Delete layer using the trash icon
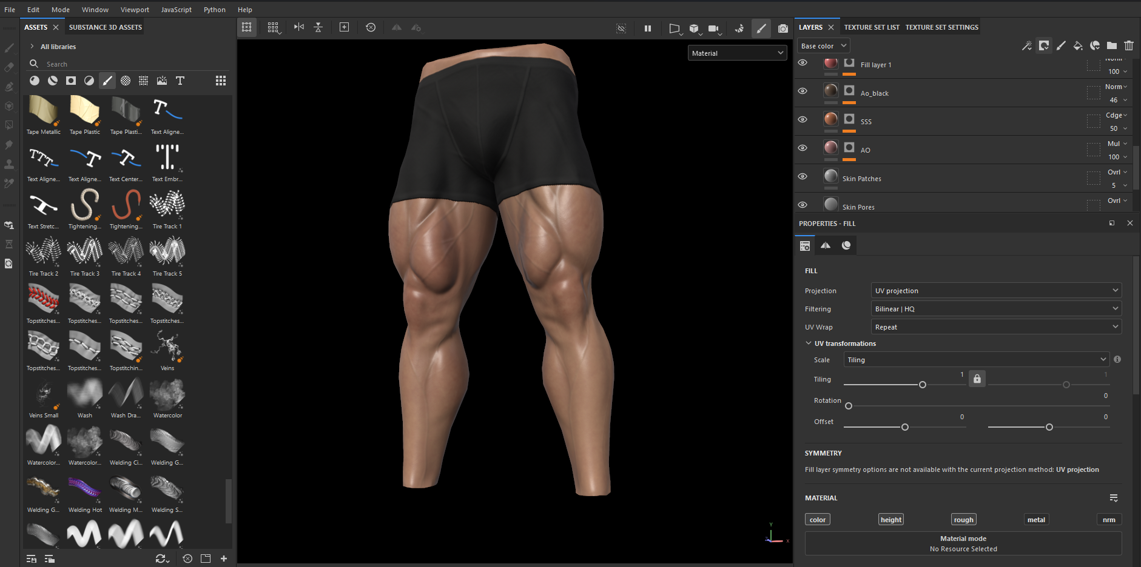 pos(1128,45)
